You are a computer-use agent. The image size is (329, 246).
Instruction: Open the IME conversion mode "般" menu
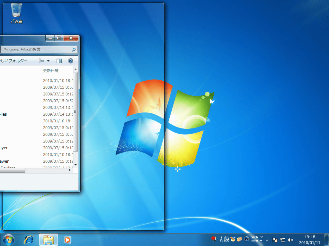(227, 239)
